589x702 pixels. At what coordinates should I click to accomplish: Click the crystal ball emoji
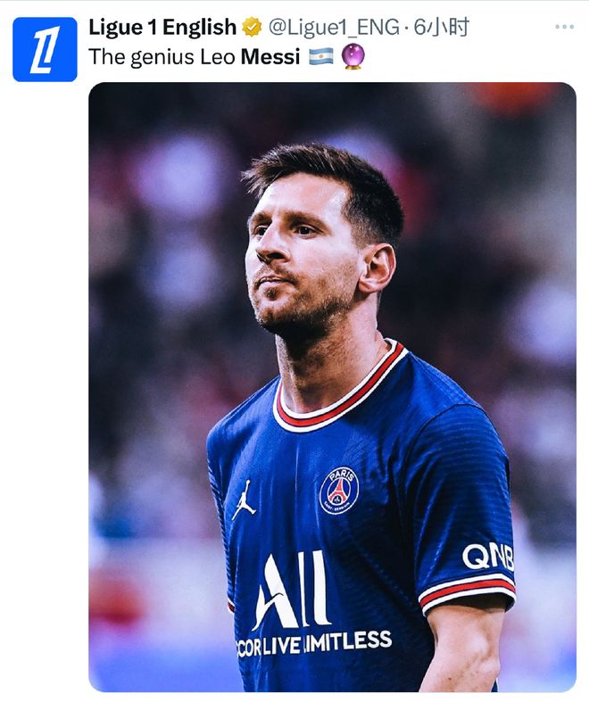tap(353, 58)
